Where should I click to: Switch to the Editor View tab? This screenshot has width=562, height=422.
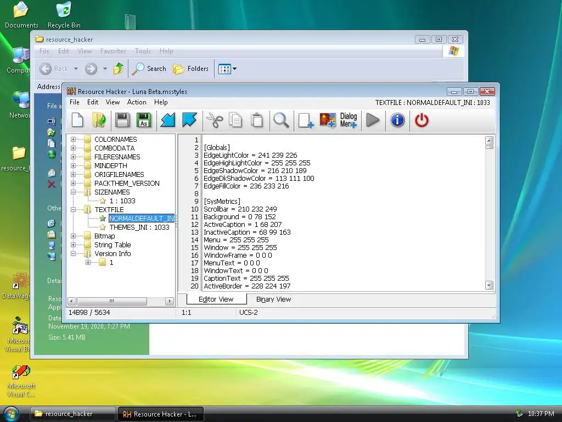click(216, 299)
